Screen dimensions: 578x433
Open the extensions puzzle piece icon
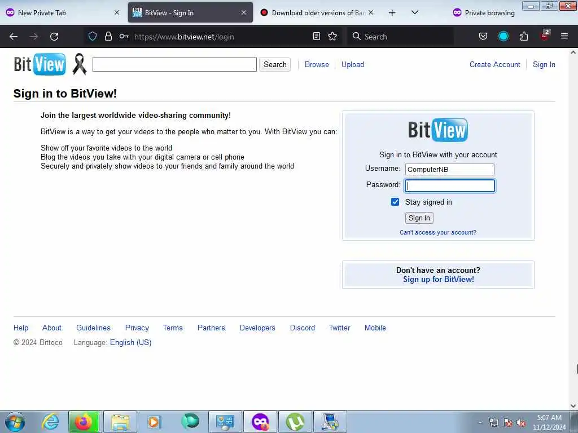coord(524,37)
